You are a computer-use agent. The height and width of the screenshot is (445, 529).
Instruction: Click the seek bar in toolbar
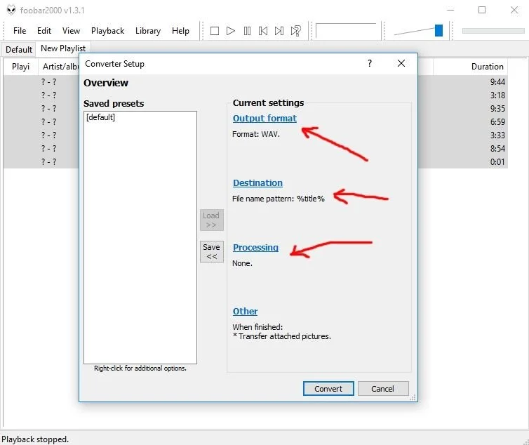(x=493, y=31)
